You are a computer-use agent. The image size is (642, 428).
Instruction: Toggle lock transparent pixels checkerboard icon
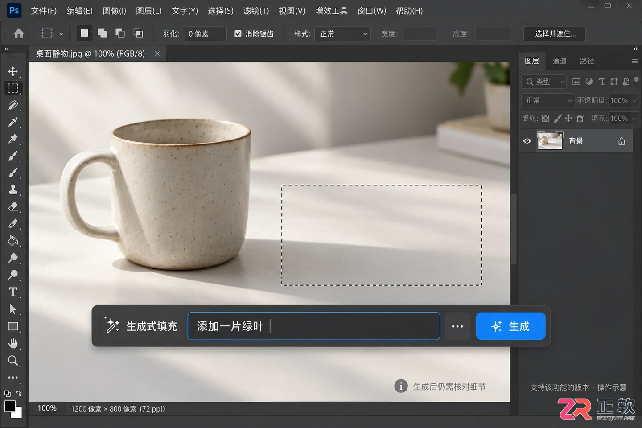point(545,118)
